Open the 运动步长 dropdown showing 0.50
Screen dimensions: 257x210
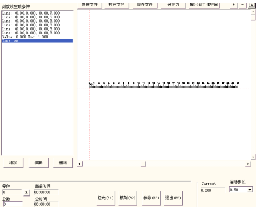pos(250,190)
